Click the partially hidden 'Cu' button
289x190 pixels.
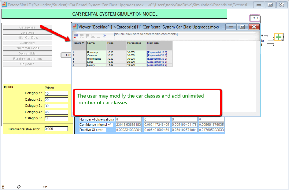click(x=66, y=55)
